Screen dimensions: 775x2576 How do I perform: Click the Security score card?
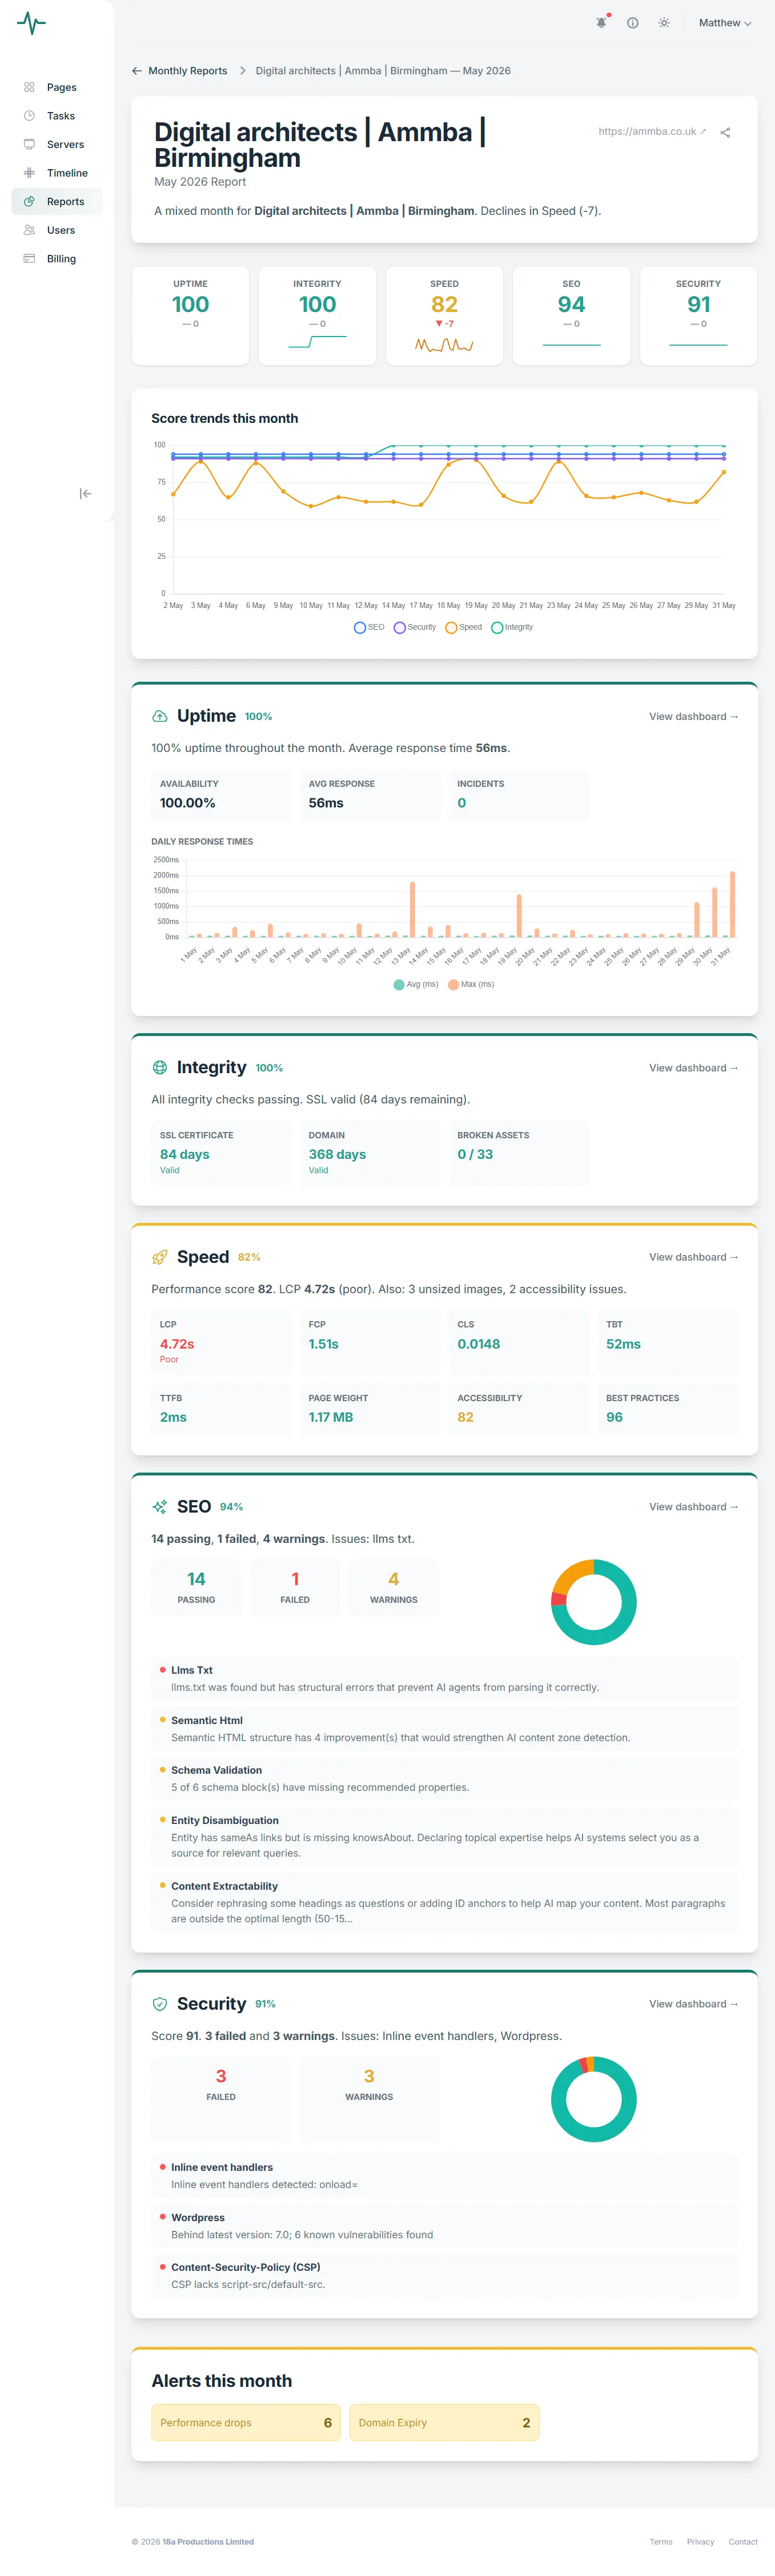(698, 316)
